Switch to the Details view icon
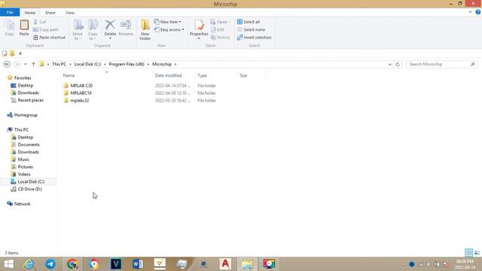This screenshot has height=271, width=482. tap(468, 253)
